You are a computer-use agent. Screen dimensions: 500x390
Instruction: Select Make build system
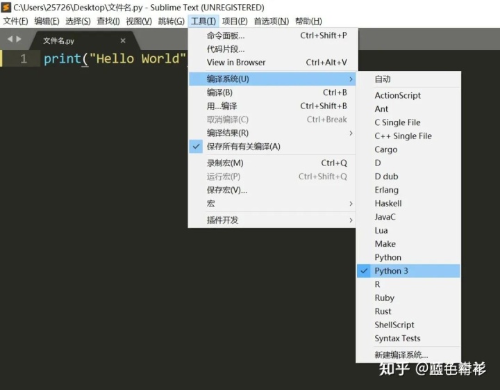click(x=408, y=244)
